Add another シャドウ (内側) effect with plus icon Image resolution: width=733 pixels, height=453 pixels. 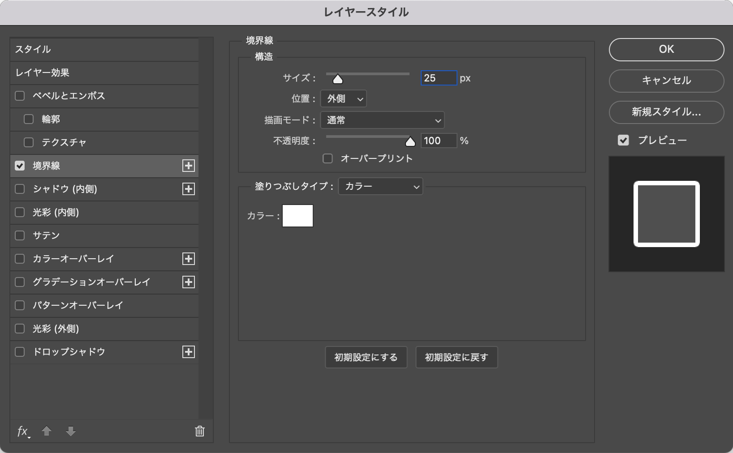[x=189, y=189]
